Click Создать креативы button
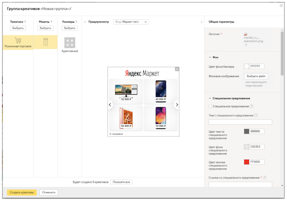The image size is (287, 201). coord(22,193)
